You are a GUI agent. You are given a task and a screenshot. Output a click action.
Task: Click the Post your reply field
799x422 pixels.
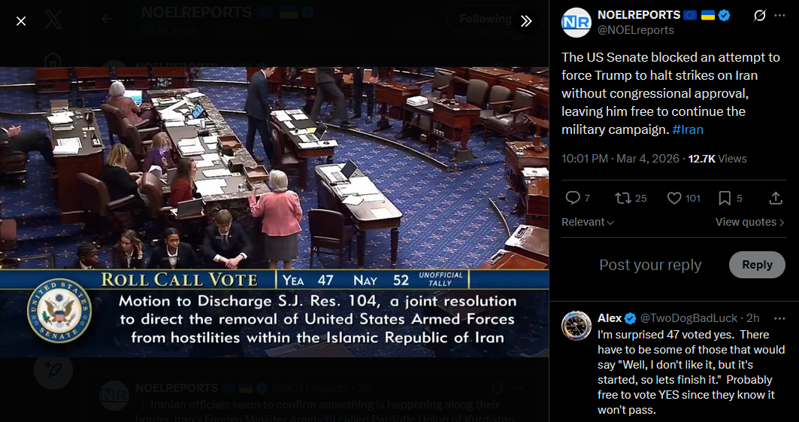pos(650,265)
